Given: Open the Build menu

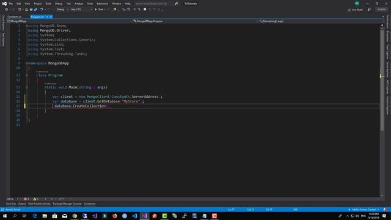Looking at the screenshot, I should [x=48, y=4].
